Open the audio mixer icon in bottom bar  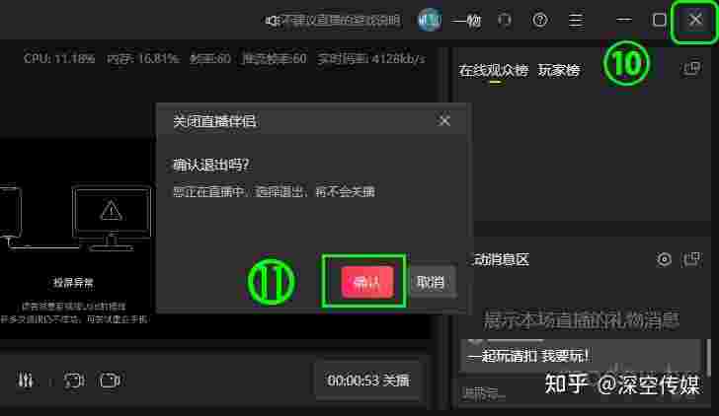pos(26,380)
